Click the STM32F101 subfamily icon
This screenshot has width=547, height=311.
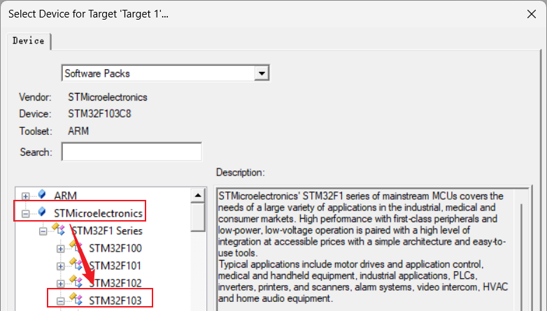[76, 264]
